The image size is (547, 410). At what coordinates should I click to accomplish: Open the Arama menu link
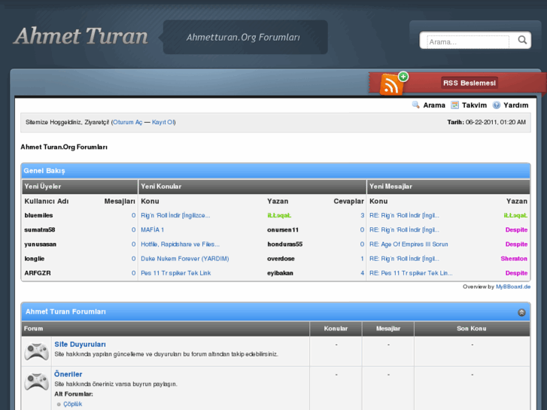434,105
